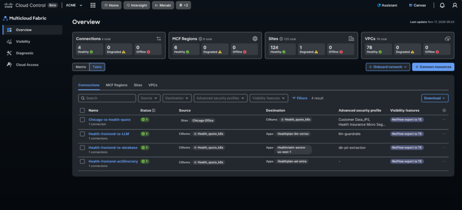Click the Offline icon in Connections card
The height and width of the screenshot is (210, 462).
click(x=148, y=52)
